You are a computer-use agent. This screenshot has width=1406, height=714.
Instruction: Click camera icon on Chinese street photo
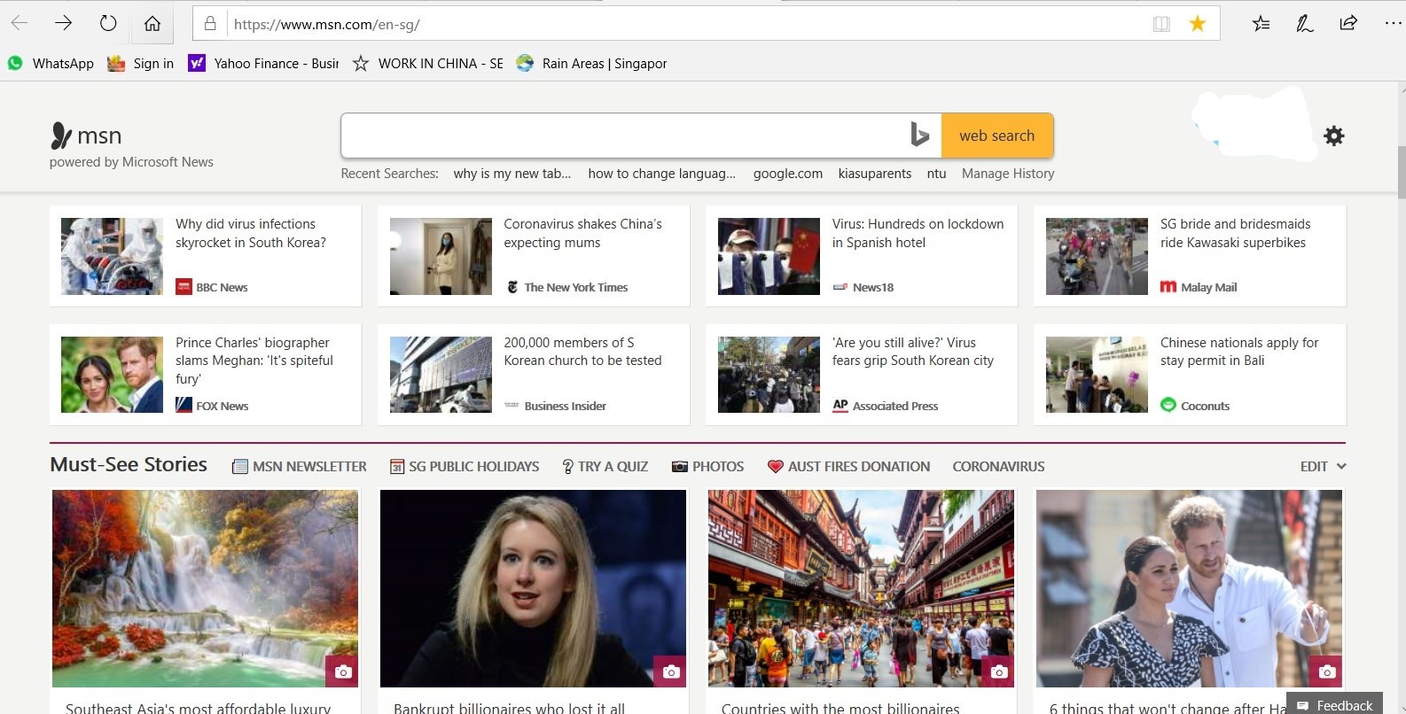point(999,671)
